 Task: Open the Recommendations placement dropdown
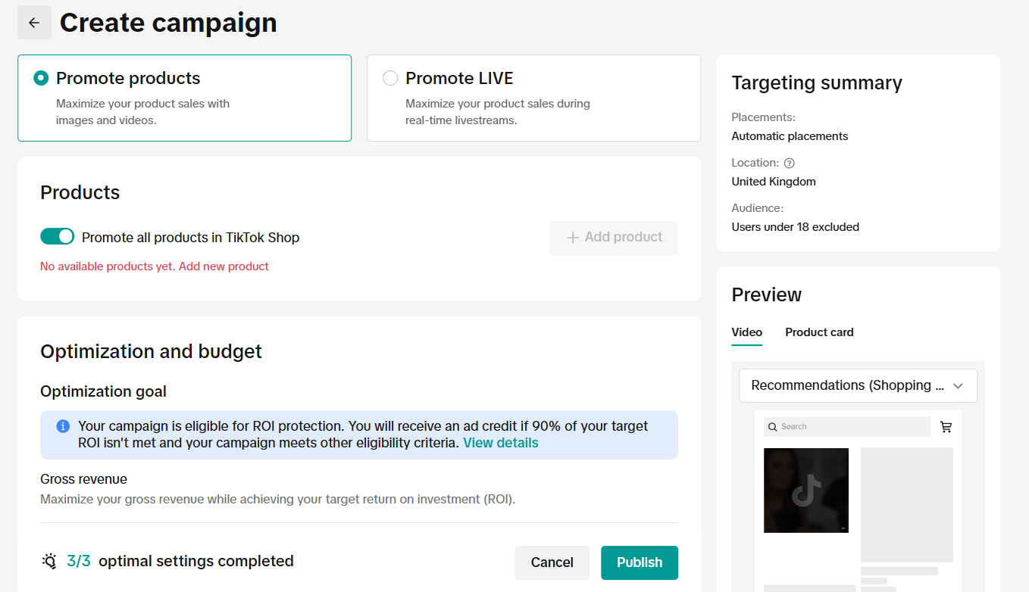pyautogui.click(x=847, y=385)
